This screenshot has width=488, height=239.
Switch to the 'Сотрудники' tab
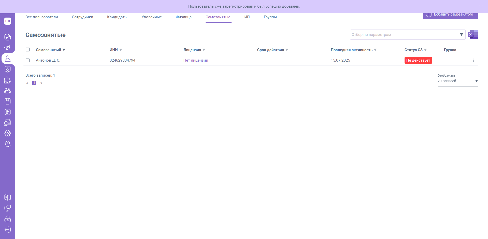[x=82, y=17]
